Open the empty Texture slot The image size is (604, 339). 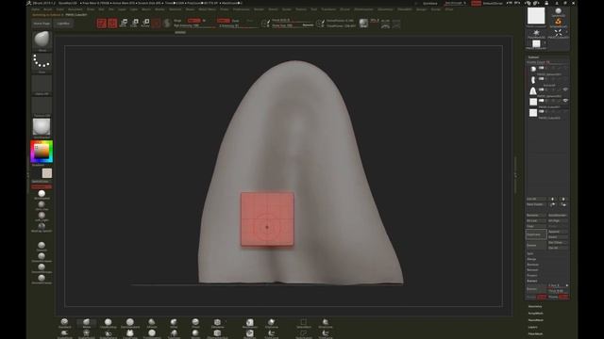pos(42,106)
